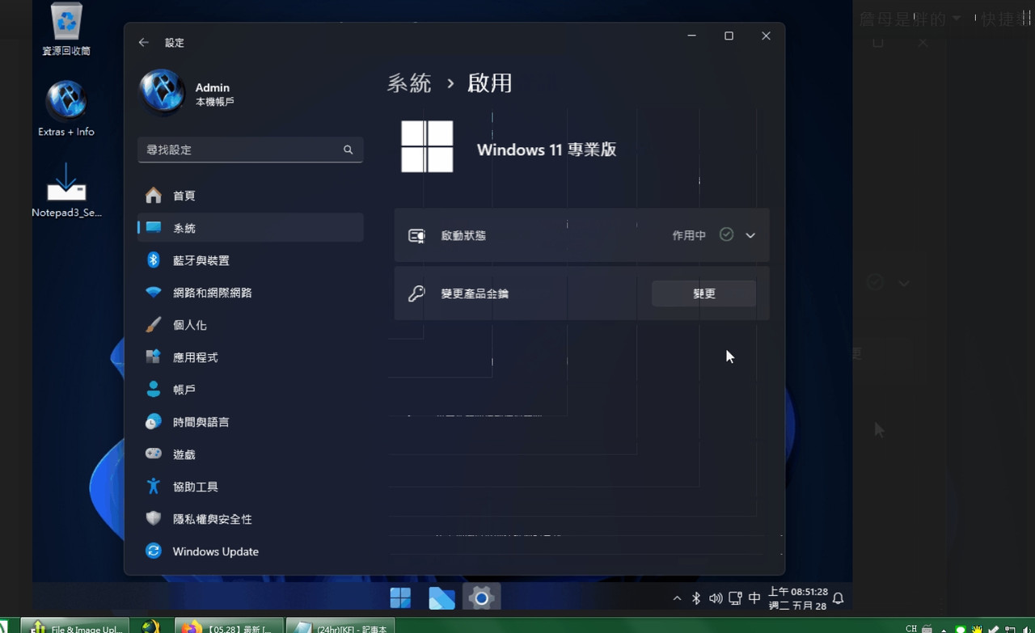The image size is (1035, 633).
Task: Show hidden tray icons chevron
Action: 677,598
